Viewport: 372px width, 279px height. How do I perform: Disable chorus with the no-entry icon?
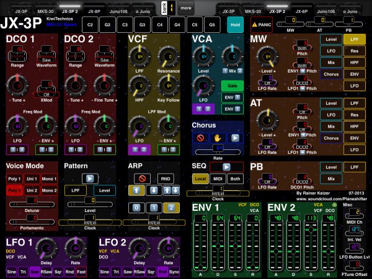point(200,138)
